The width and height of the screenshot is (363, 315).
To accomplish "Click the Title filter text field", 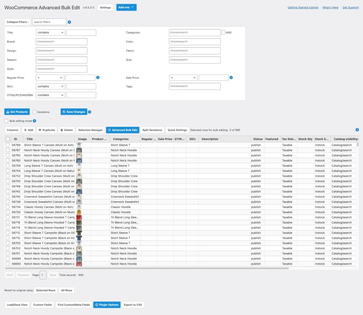I will click(81, 32).
